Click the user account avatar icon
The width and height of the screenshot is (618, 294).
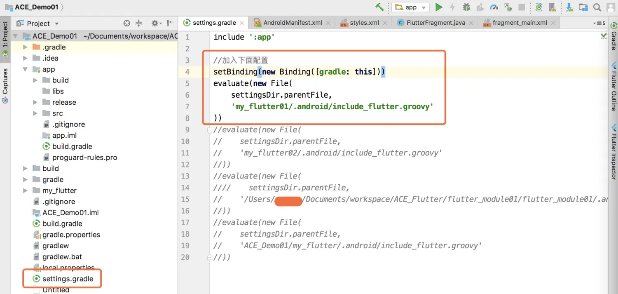(611, 7)
